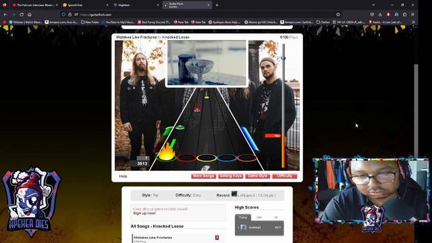Open the YouTube to Mp3 bookmark

point(118,22)
